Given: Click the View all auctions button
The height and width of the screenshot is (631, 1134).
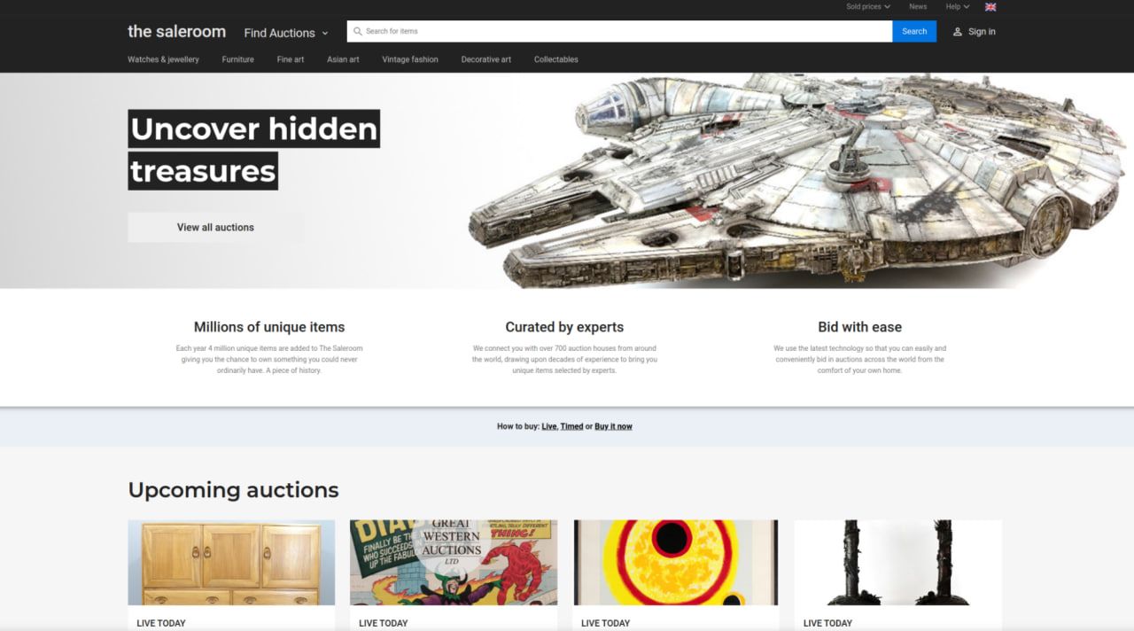Looking at the screenshot, I should (215, 227).
